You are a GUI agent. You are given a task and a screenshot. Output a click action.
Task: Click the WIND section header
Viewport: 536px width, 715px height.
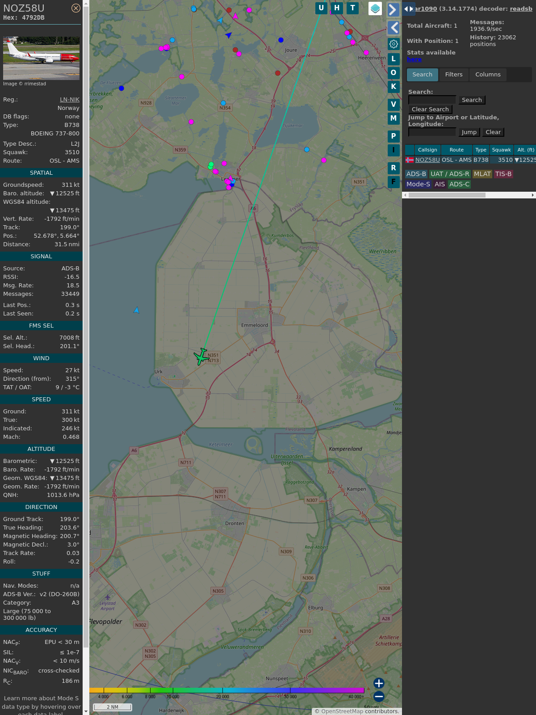click(x=41, y=358)
